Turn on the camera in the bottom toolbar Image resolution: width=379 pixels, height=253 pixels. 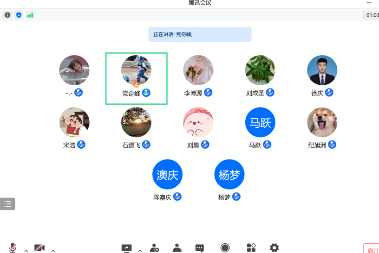[x=39, y=248]
